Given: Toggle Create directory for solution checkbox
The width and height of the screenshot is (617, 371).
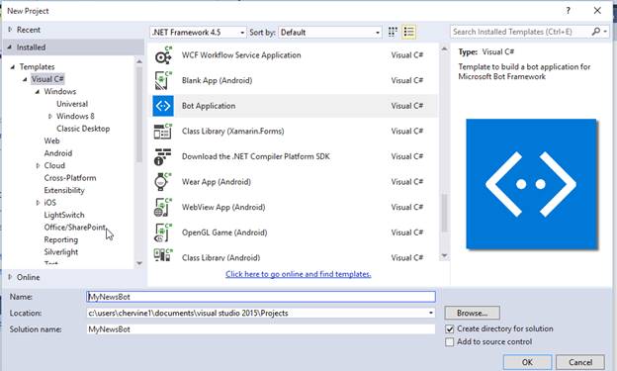Looking at the screenshot, I should click(449, 328).
